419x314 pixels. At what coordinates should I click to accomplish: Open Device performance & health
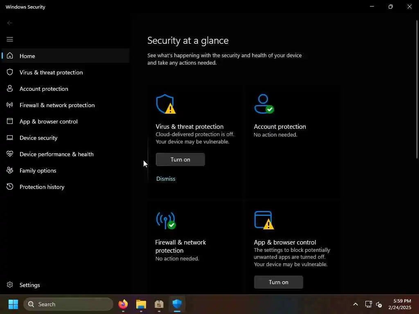[x=65, y=154]
